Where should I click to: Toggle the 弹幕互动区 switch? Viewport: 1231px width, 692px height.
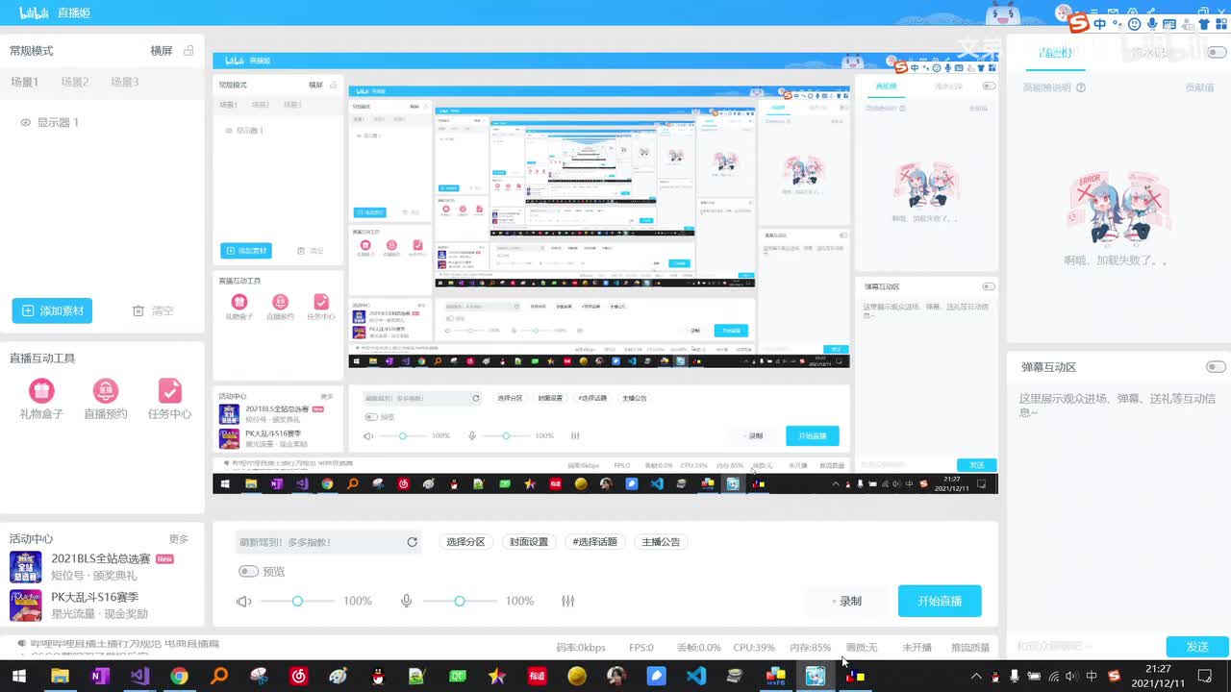(1216, 367)
